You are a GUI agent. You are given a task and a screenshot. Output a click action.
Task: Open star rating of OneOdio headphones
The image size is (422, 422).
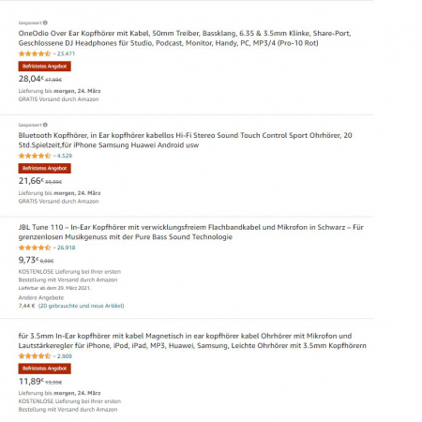[35, 53]
